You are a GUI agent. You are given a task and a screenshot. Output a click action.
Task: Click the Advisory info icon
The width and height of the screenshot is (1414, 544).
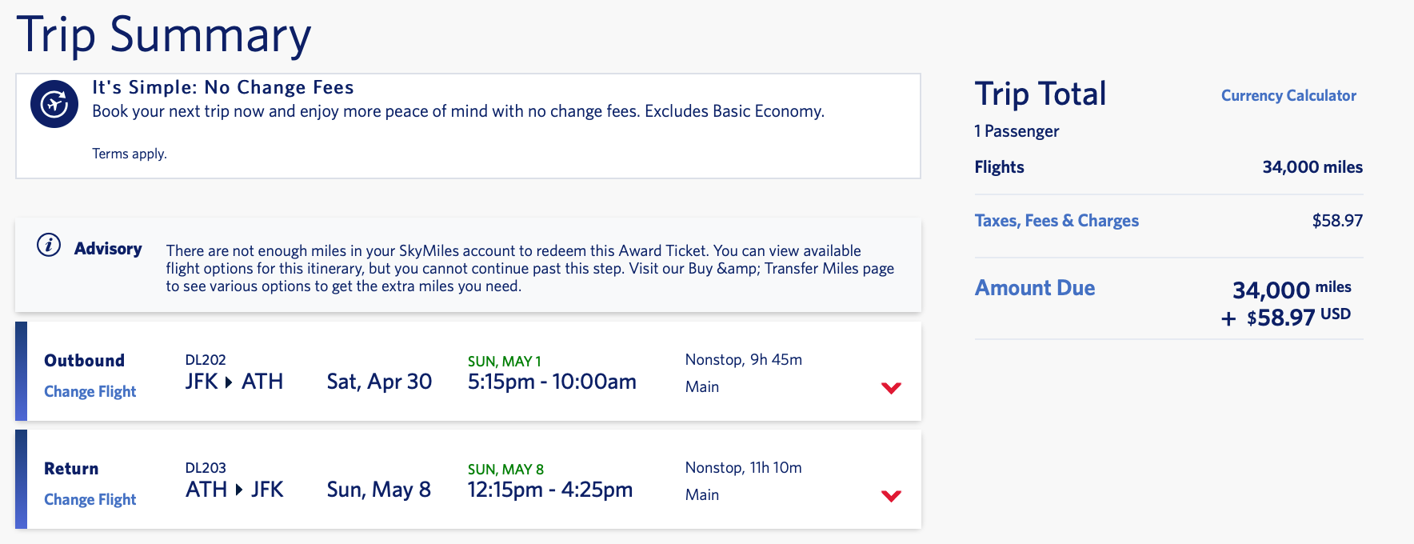pyautogui.click(x=49, y=246)
